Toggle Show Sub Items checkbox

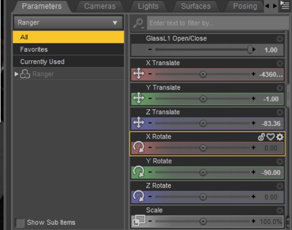(x=20, y=223)
